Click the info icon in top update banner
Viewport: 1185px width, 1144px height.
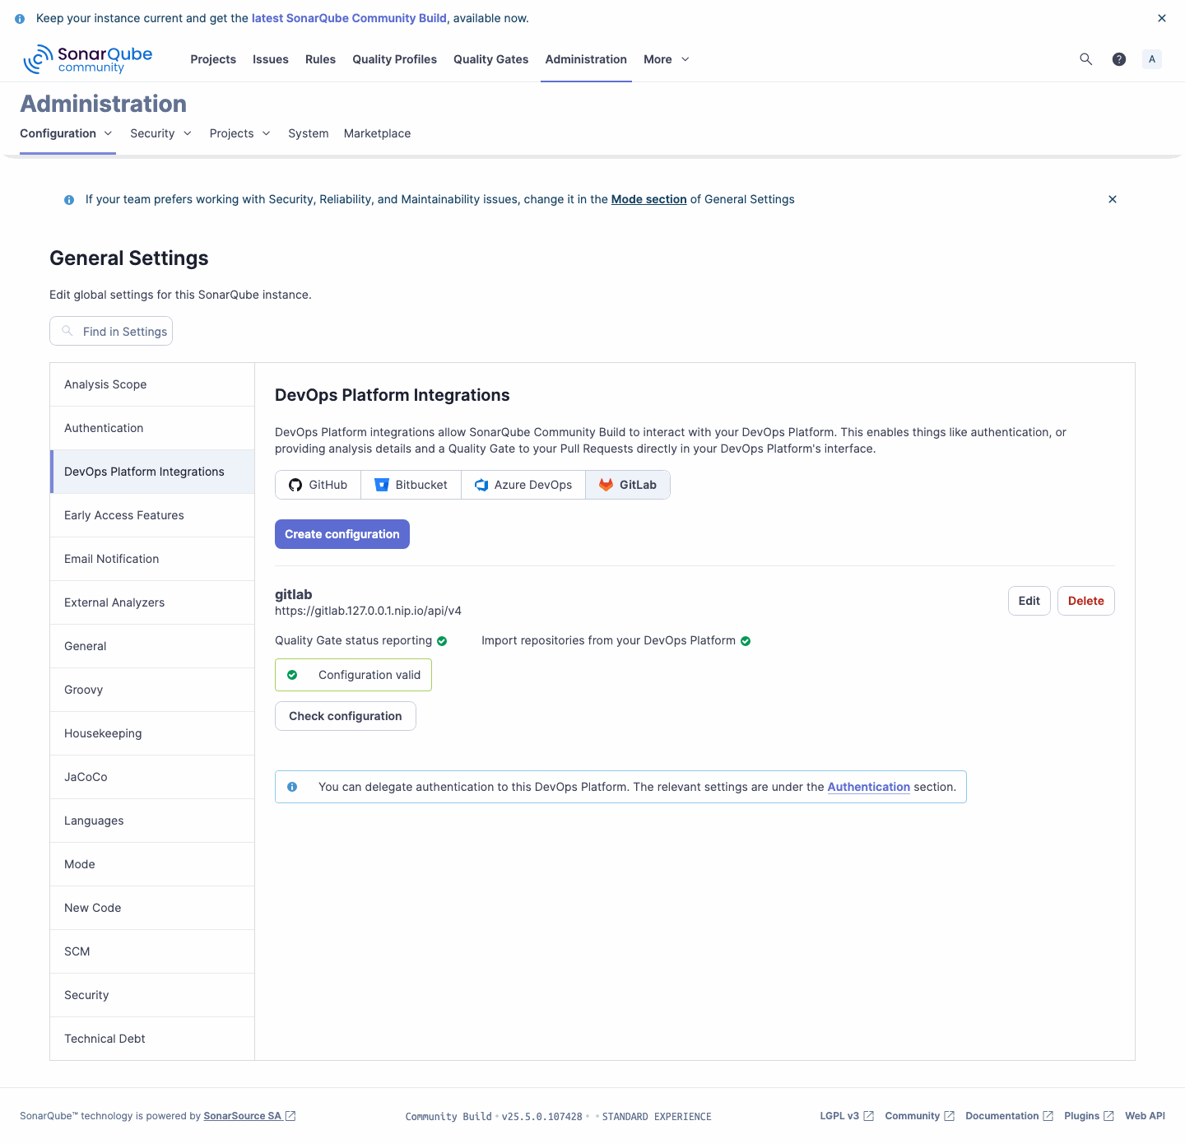20,19
